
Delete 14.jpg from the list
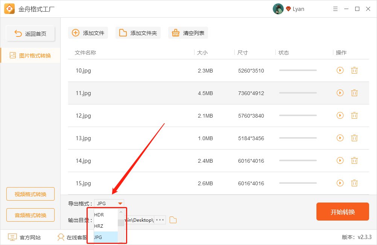pos(354,161)
